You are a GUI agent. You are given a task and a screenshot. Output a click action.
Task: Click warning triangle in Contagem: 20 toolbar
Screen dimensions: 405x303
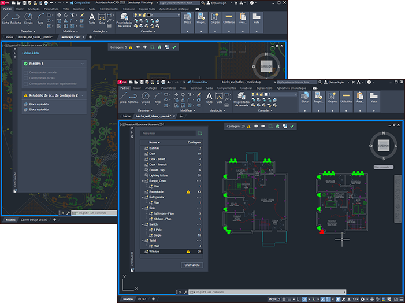pos(248,126)
